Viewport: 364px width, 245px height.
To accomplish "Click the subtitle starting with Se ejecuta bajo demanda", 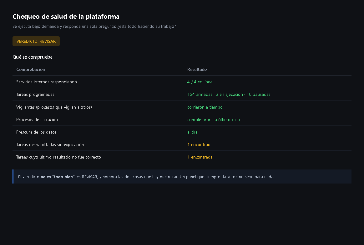I will click(x=94, y=27).
